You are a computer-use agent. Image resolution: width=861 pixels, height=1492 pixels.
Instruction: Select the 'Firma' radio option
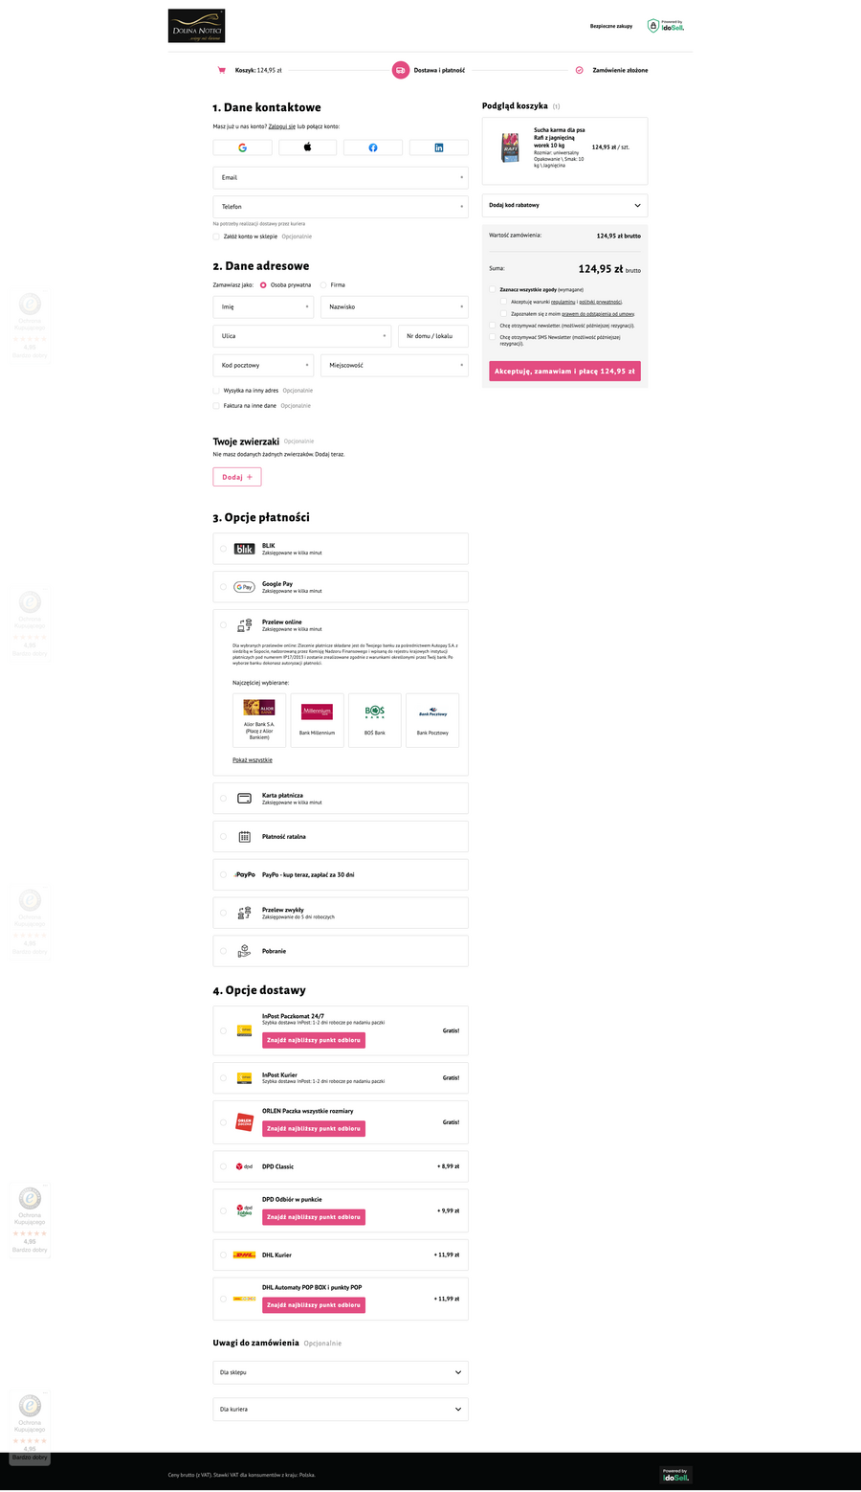[323, 285]
